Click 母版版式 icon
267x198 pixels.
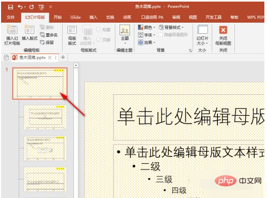[72, 35]
